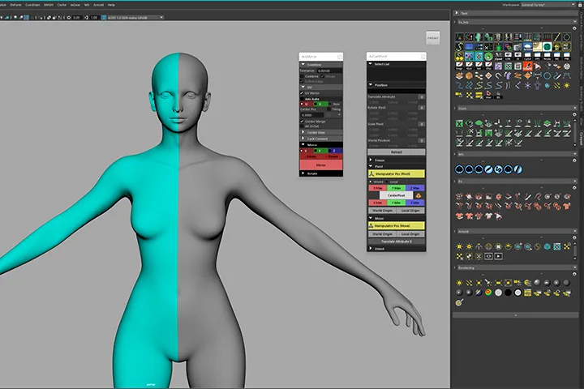The height and width of the screenshot is (389, 584).
Task: Toggle the All UVSet checkbox
Action: (x=302, y=126)
